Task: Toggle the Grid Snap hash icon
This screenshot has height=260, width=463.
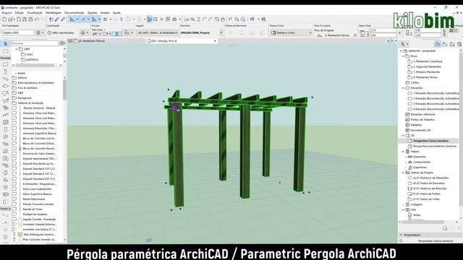Action: (x=105, y=19)
